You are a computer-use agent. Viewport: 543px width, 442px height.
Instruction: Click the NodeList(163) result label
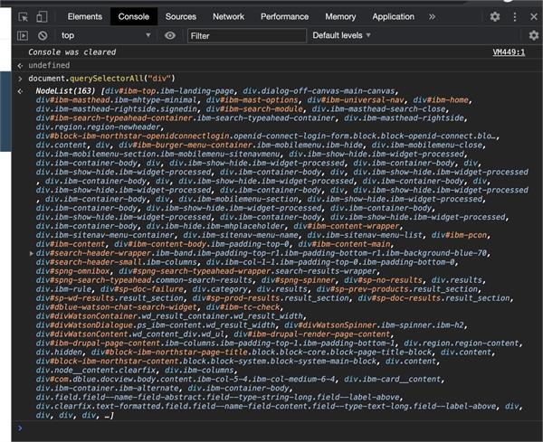65,91
